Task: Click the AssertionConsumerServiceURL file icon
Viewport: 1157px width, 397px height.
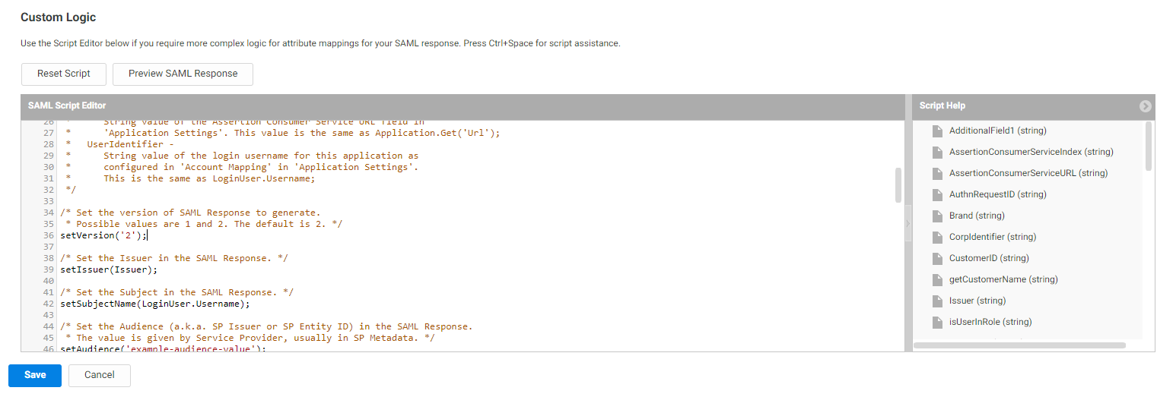Action: pos(937,173)
